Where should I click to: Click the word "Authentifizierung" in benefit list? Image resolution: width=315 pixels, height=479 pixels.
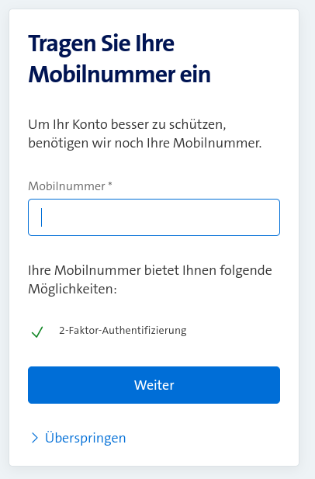coord(144,331)
